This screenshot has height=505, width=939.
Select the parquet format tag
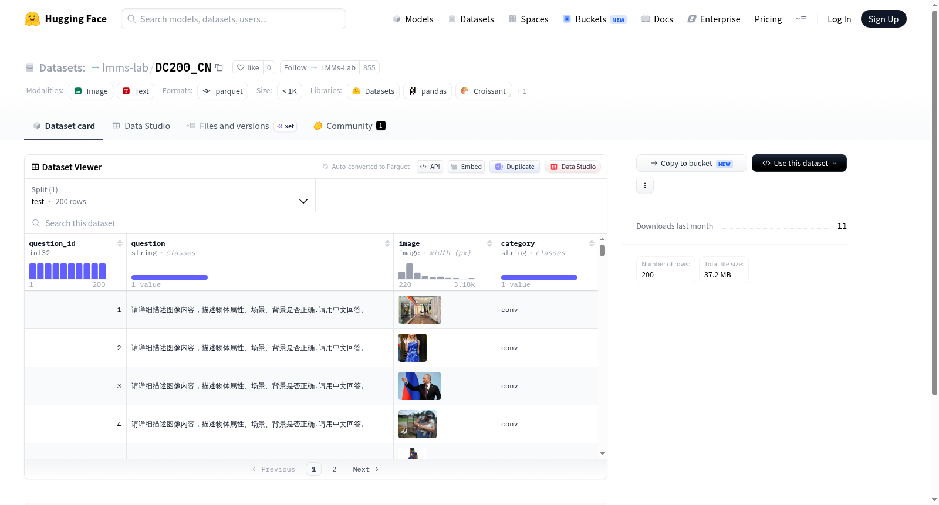pos(222,91)
